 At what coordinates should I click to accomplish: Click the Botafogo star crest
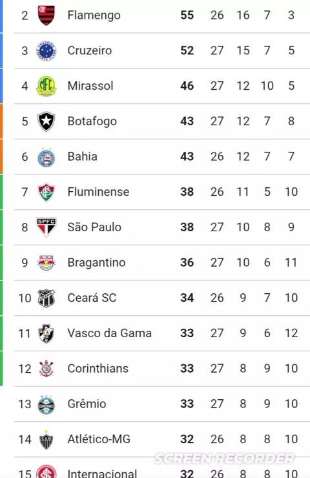(46, 121)
